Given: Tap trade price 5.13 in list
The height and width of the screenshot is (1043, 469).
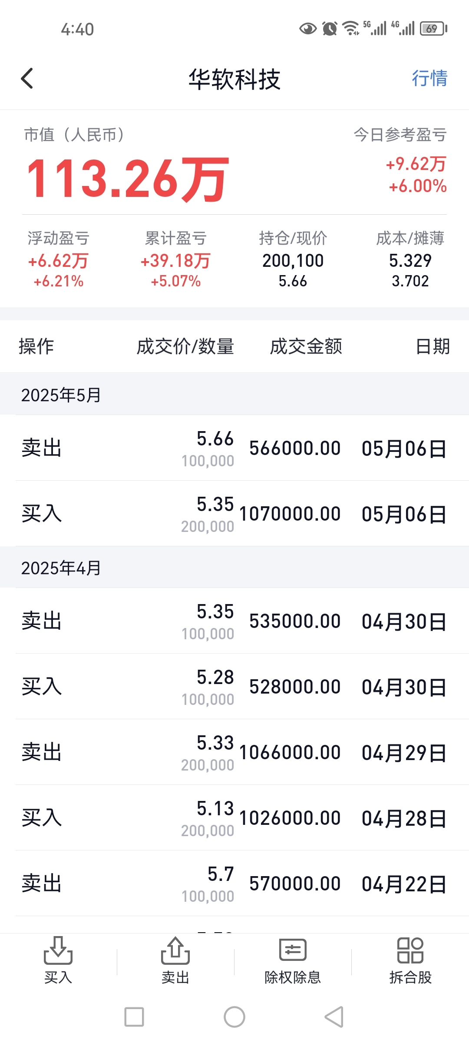Looking at the screenshot, I should tap(215, 808).
